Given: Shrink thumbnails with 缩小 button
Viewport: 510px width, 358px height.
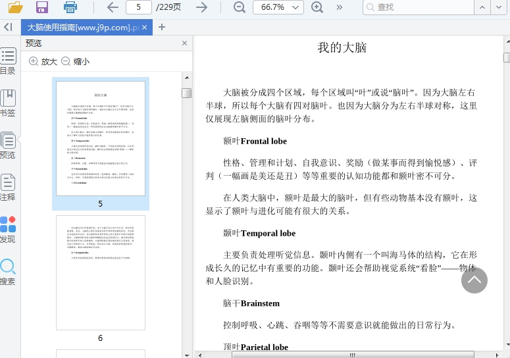Looking at the screenshot, I should coord(76,61).
